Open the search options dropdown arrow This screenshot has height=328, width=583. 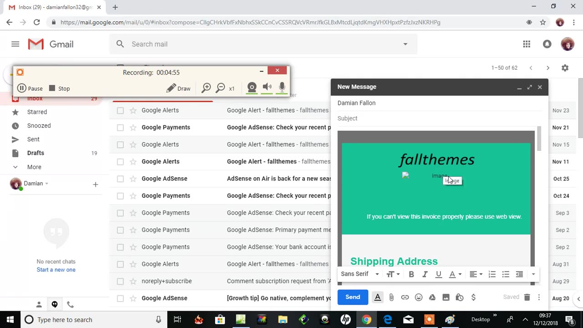click(x=405, y=44)
